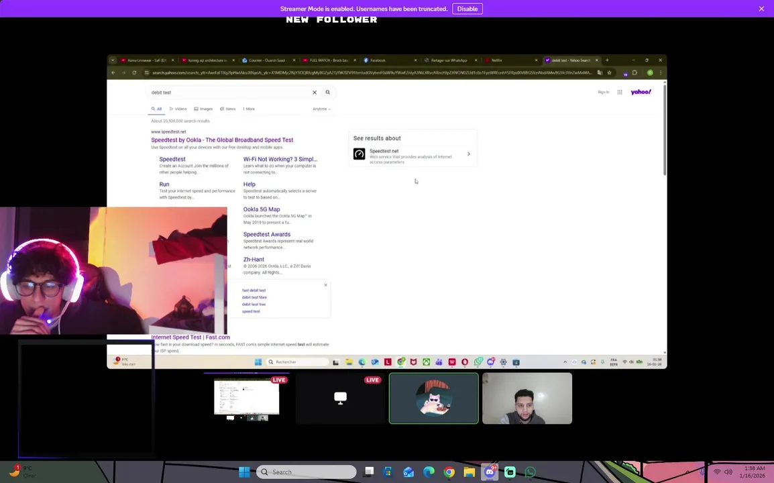Switch to the Facebook browser tab

pyautogui.click(x=390, y=60)
